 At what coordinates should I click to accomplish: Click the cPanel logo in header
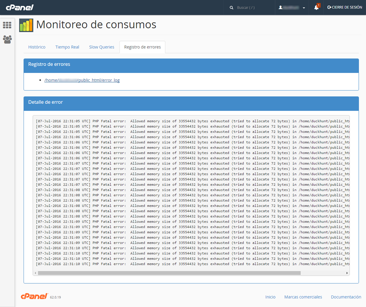click(x=20, y=7)
